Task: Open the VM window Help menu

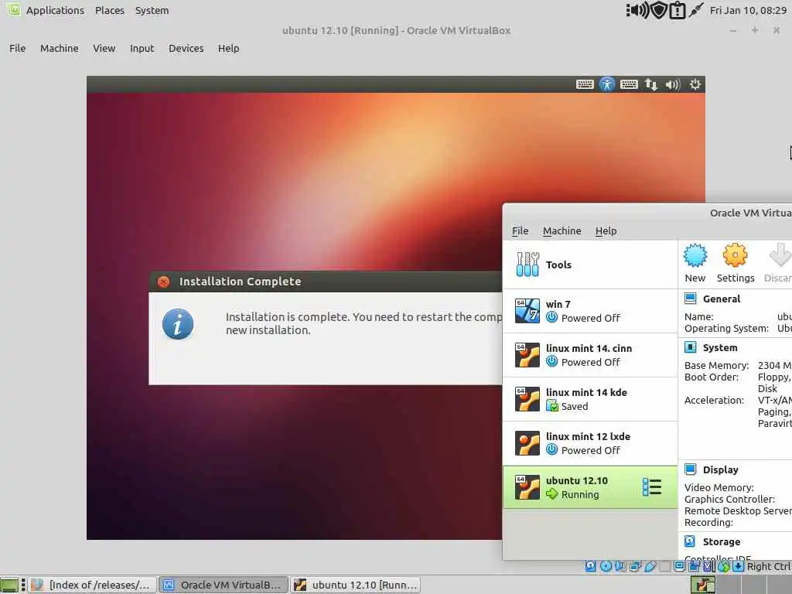Action: click(229, 49)
